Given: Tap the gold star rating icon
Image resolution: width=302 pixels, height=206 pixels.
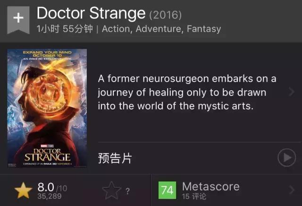Looking at the screenshot, I should [22, 190].
